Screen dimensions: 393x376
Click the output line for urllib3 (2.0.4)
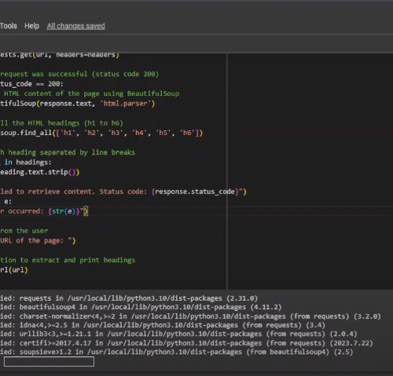point(178,334)
